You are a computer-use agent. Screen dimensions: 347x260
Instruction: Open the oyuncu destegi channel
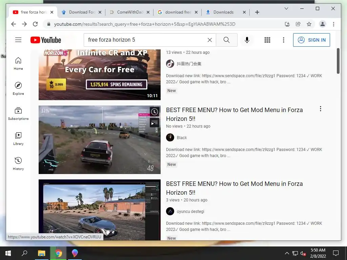pos(190,212)
